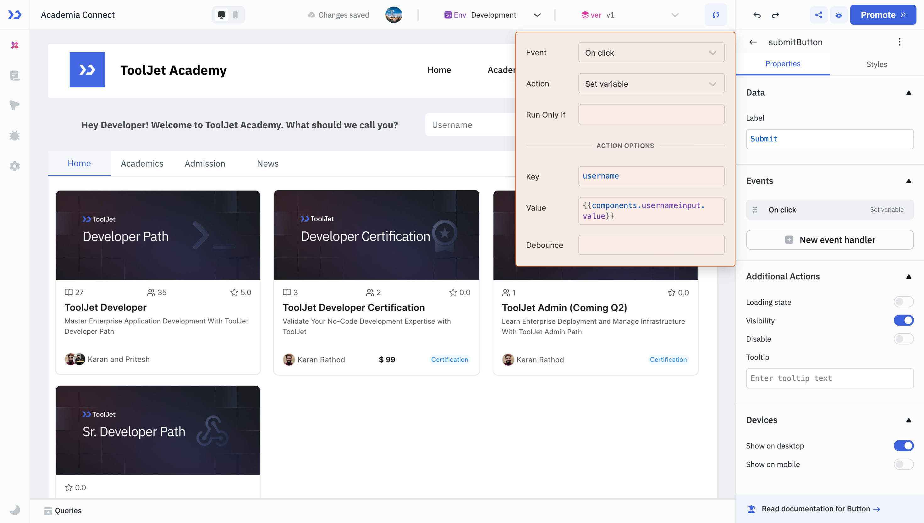Click the redo arrow icon
Image resolution: width=924 pixels, height=523 pixels.
coord(775,15)
